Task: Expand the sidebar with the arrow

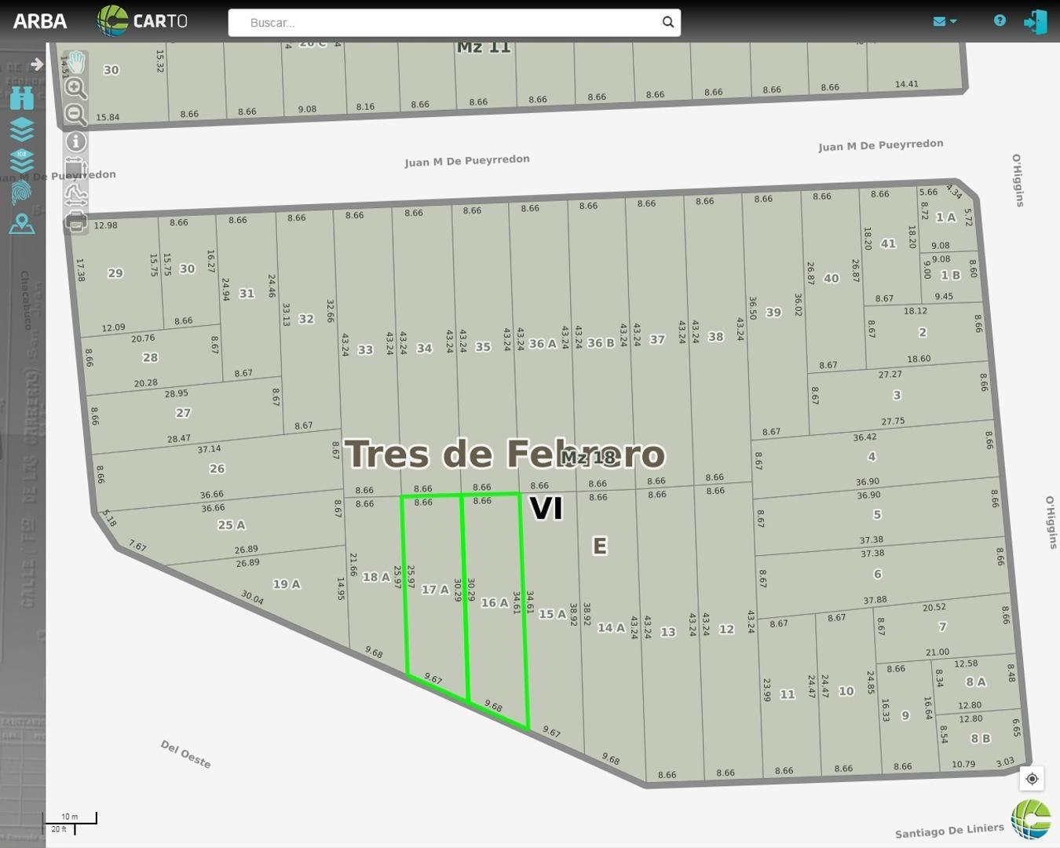Action: click(x=36, y=64)
